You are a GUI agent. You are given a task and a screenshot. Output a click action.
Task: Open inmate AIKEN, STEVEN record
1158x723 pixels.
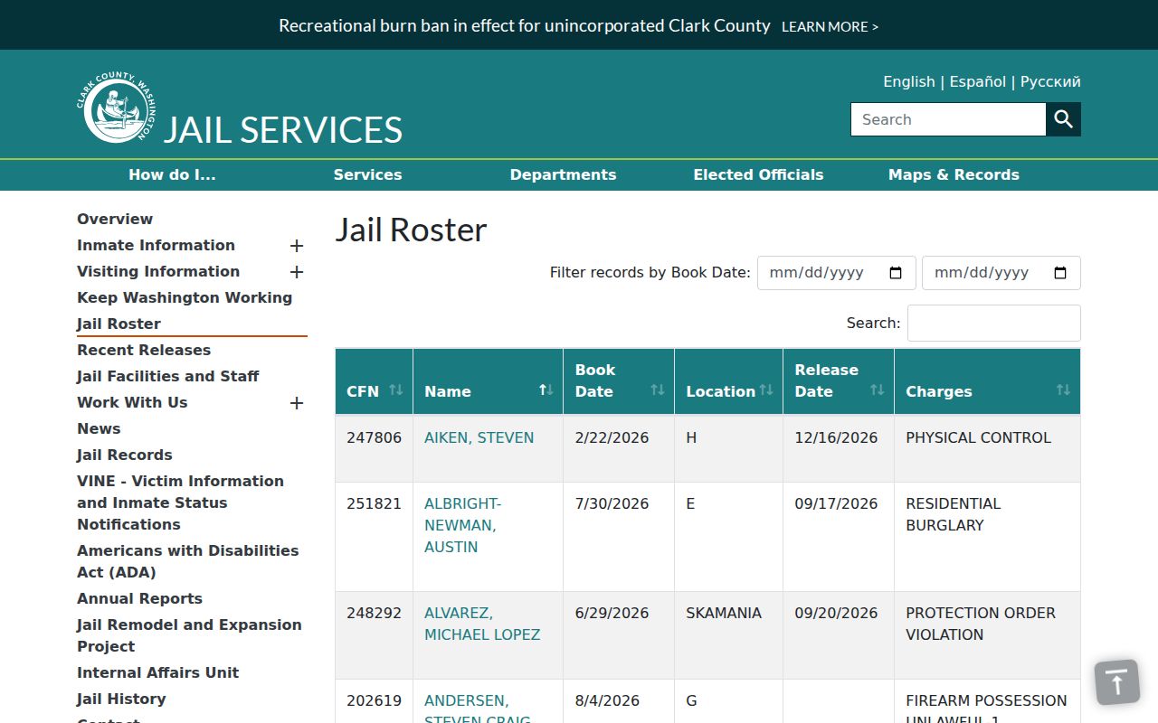[479, 437]
